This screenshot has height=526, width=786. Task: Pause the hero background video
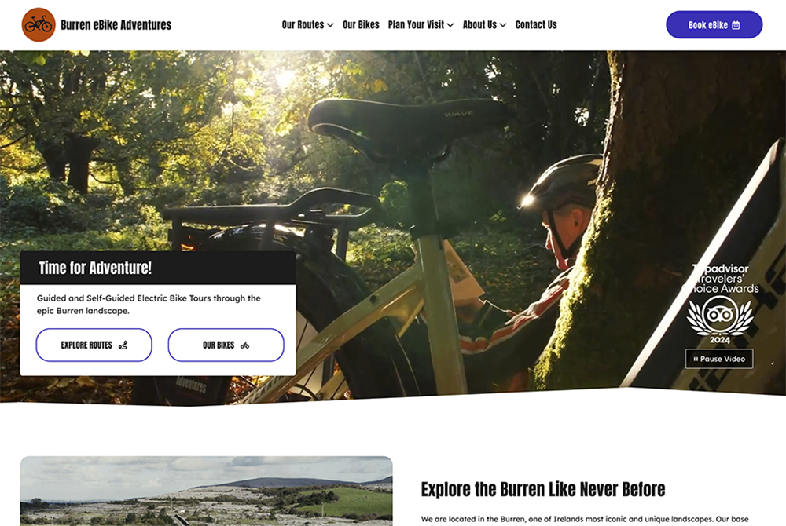tap(719, 359)
